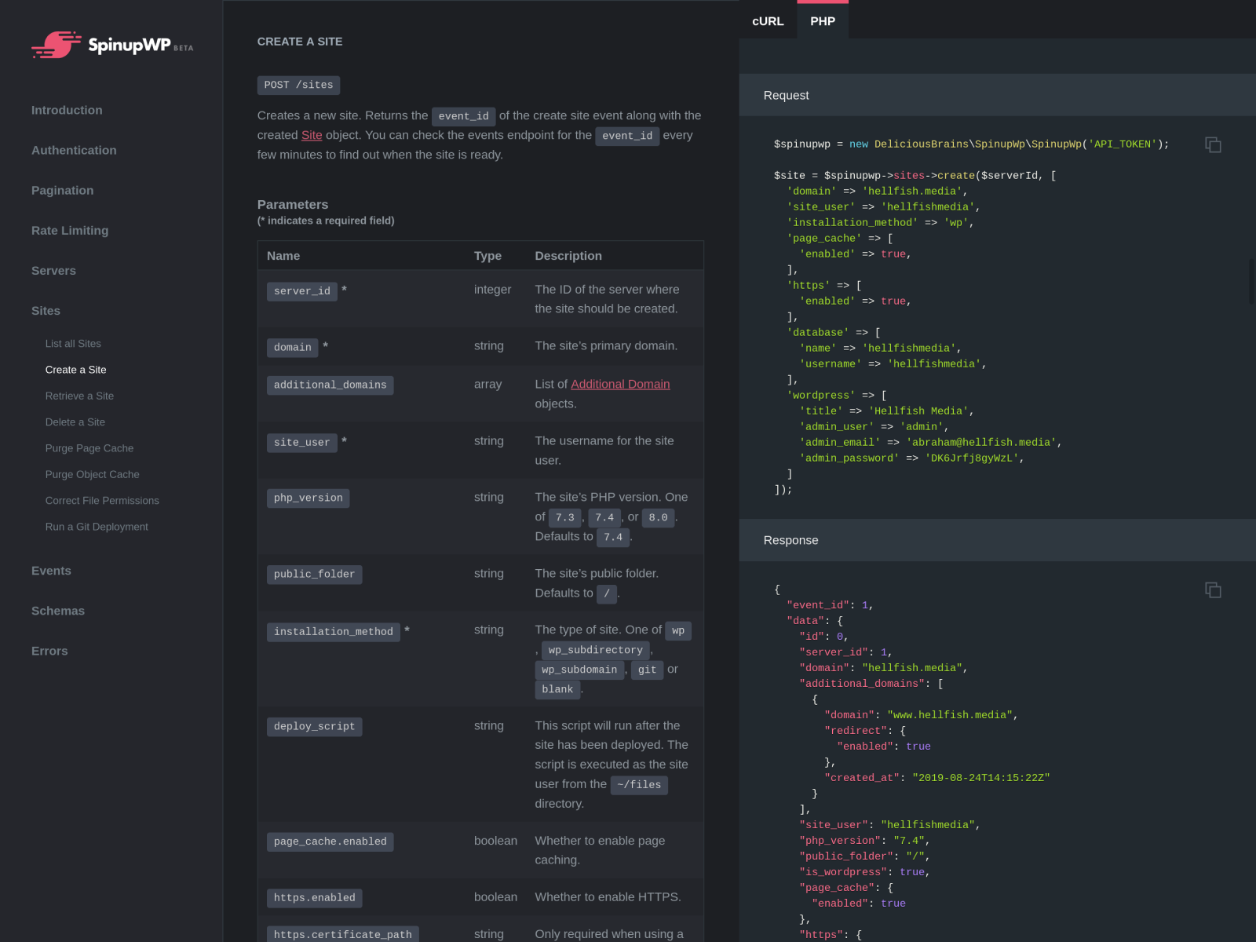Navigate to Rate Limiting

coord(70,231)
